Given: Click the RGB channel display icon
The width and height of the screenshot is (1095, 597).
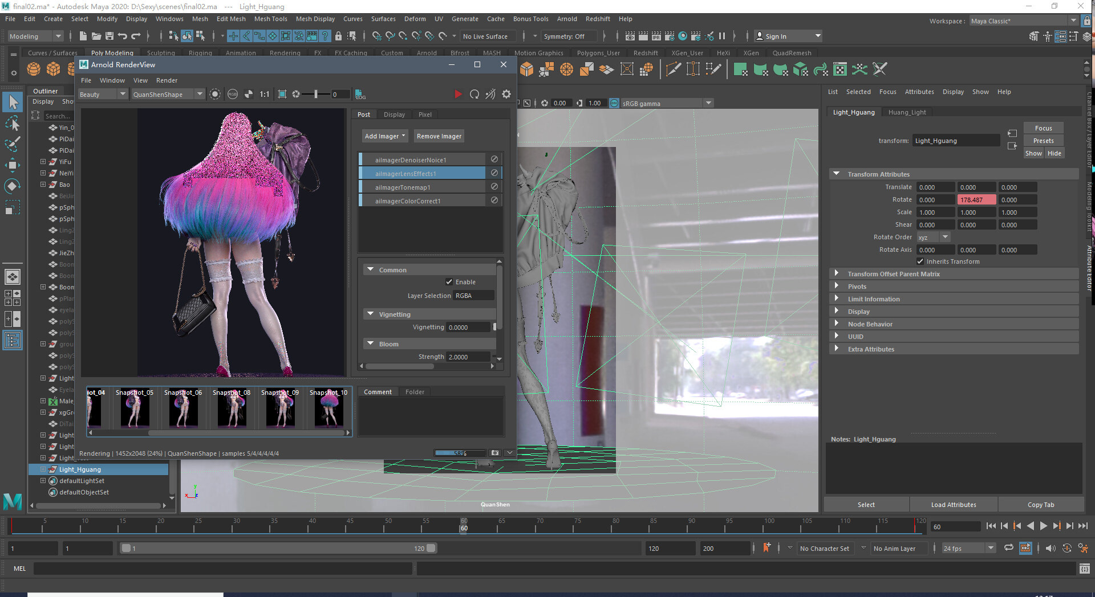Looking at the screenshot, I should coord(233,94).
